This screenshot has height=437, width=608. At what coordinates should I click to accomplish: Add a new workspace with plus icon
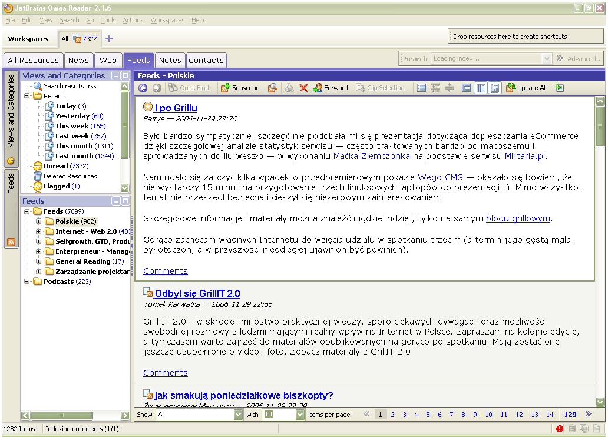pyautogui.click(x=108, y=38)
